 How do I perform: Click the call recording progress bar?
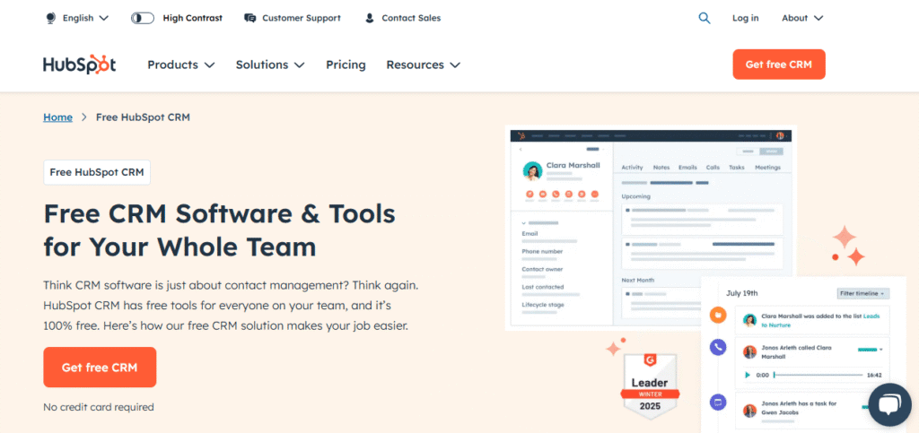(818, 375)
